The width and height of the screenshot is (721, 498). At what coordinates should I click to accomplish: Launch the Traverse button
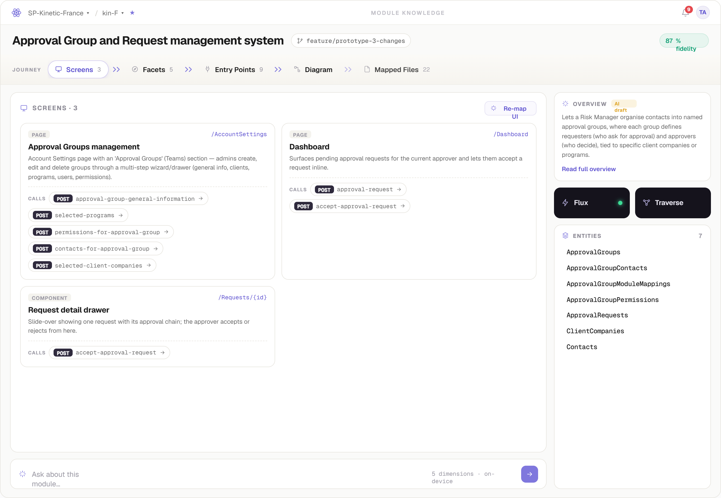tap(673, 203)
